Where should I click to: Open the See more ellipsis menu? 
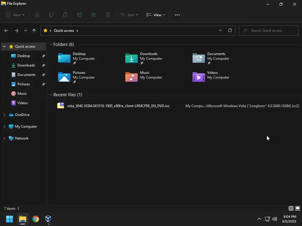point(177,15)
